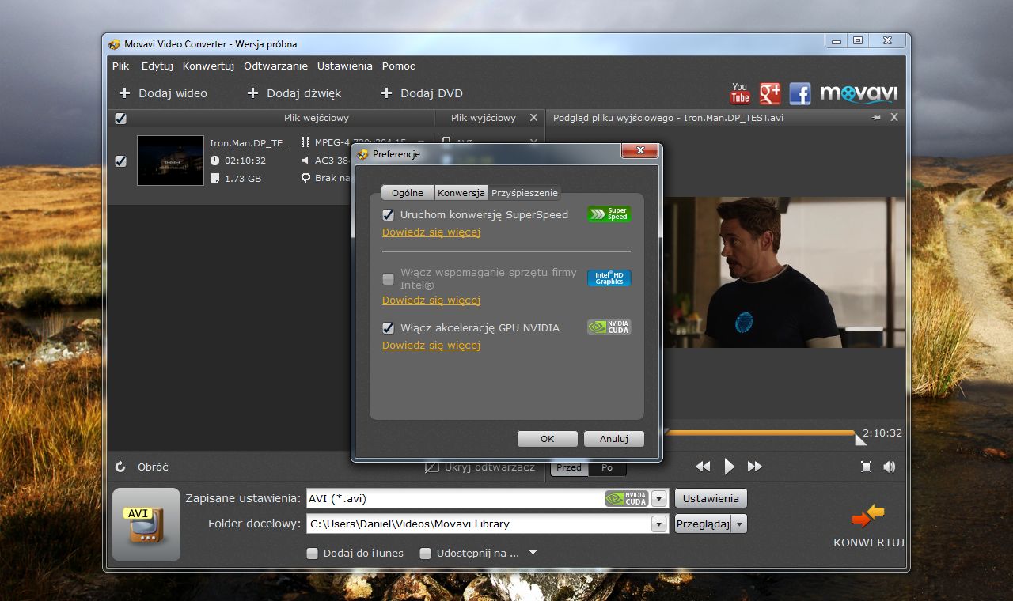
Task: Click the Obróć rotate icon
Action: [x=120, y=467]
